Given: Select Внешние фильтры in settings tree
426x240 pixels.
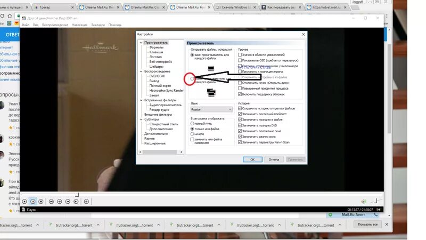Looking at the screenshot, I should 158,115.
